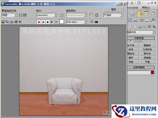Toggle the monochrome display button
This screenshot has height=118, width=158.
(56, 22)
